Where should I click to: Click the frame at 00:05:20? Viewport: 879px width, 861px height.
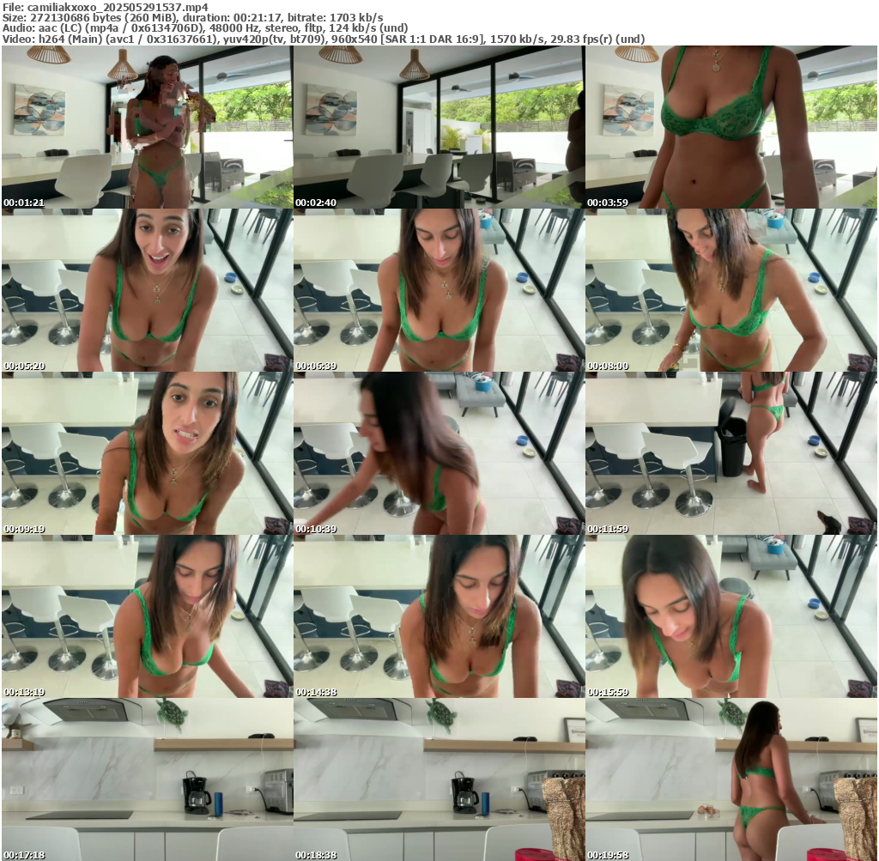147,289
